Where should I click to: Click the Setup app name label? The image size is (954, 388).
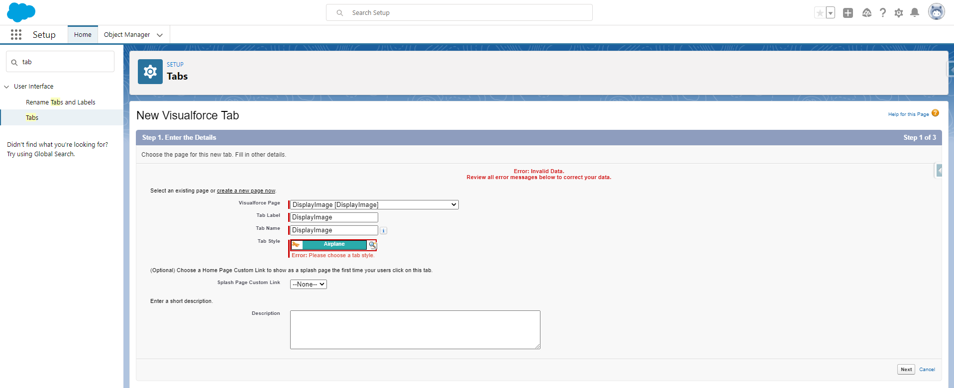[x=44, y=35]
